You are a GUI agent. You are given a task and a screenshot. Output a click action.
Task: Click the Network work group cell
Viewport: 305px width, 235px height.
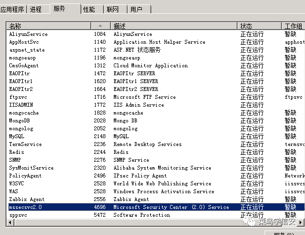pyautogui.click(x=295, y=176)
